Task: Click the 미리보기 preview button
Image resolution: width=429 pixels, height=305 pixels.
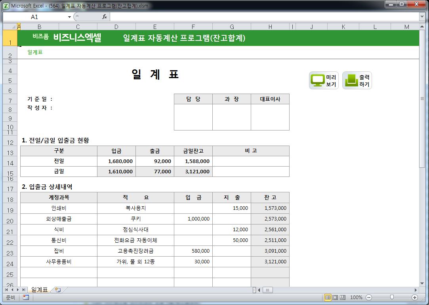Action: [x=324, y=80]
